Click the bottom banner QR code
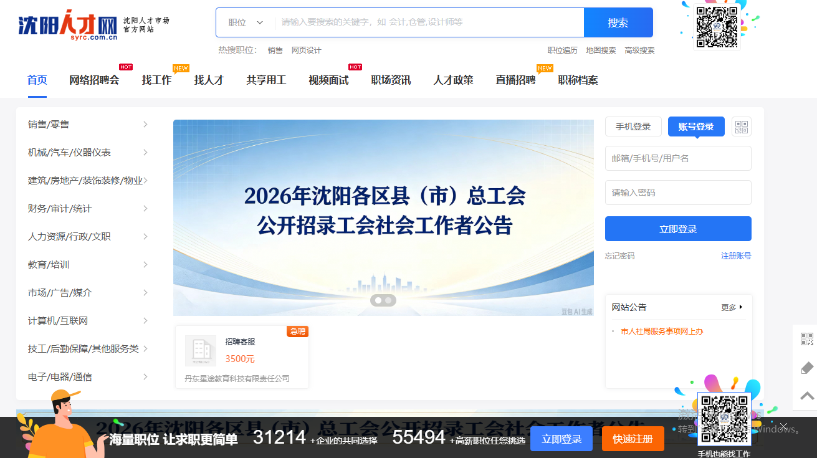This screenshot has height=458, width=817. pos(724,419)
